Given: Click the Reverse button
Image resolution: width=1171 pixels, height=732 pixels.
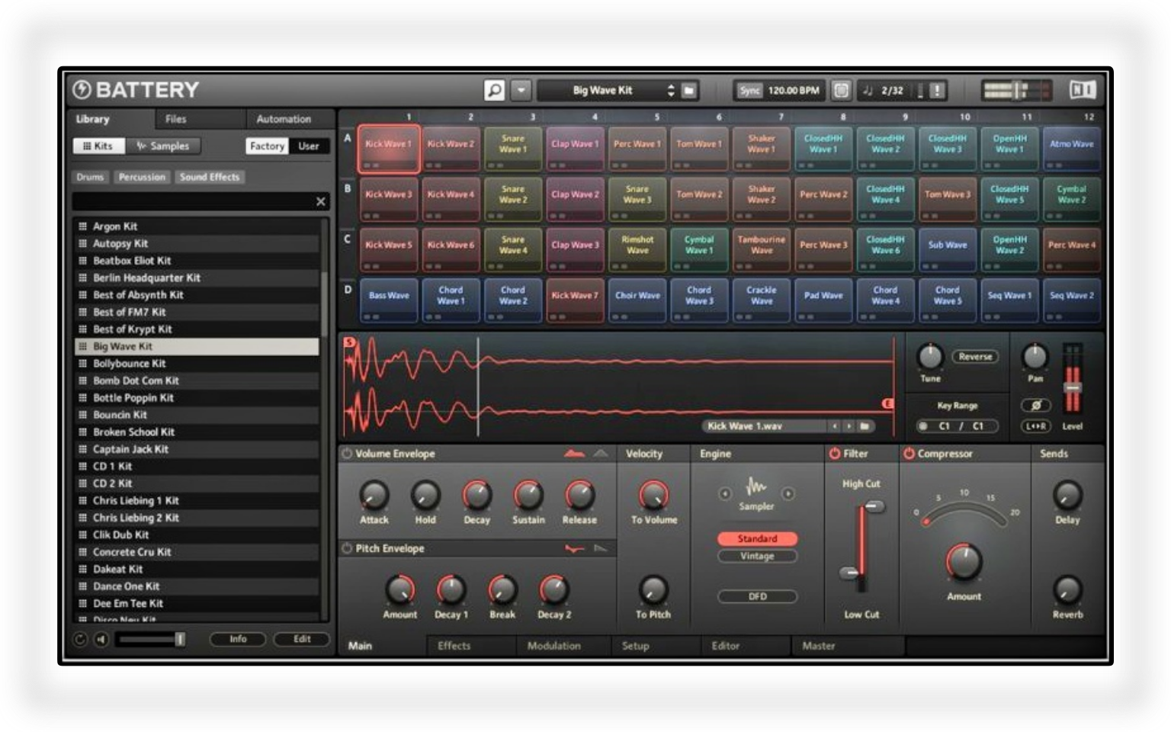Looking at the screenshot, I should click(975, 357).
